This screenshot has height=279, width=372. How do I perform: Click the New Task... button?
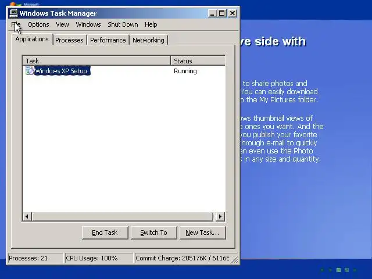[203, 233]
